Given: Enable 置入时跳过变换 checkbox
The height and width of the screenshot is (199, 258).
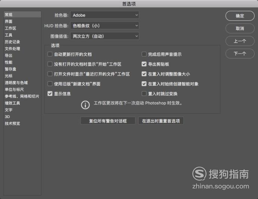Looking at the screenshot, I should coord(144,94).
